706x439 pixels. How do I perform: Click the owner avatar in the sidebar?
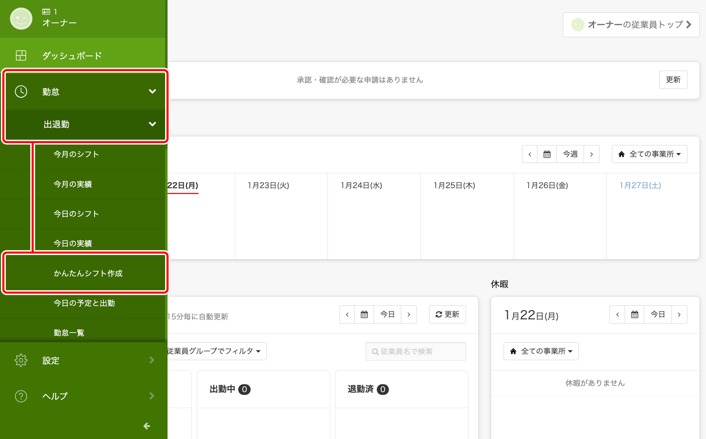point(21,19)
